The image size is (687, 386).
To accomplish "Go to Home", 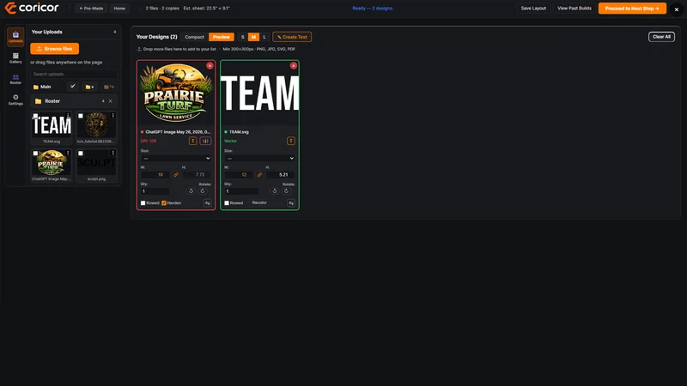I will pos(119,9).
